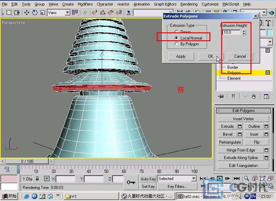Click the Use Pivot Point Center icon
276x201 pixels.
75,13
